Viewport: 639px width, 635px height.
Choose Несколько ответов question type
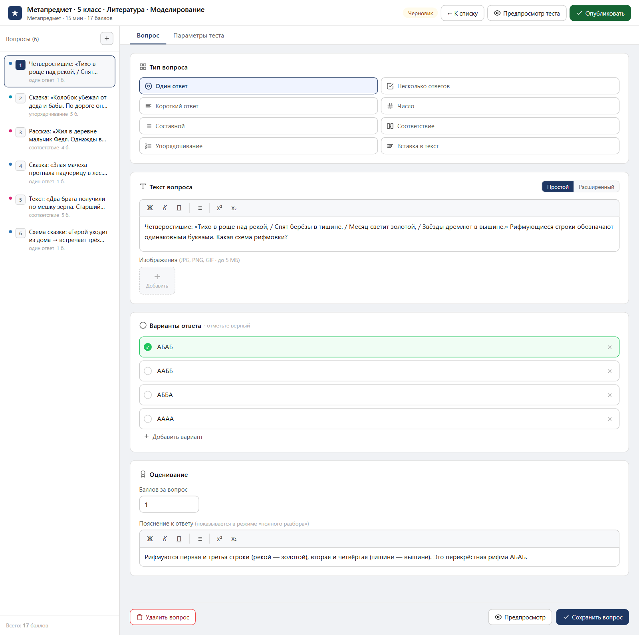coord(500,86)
